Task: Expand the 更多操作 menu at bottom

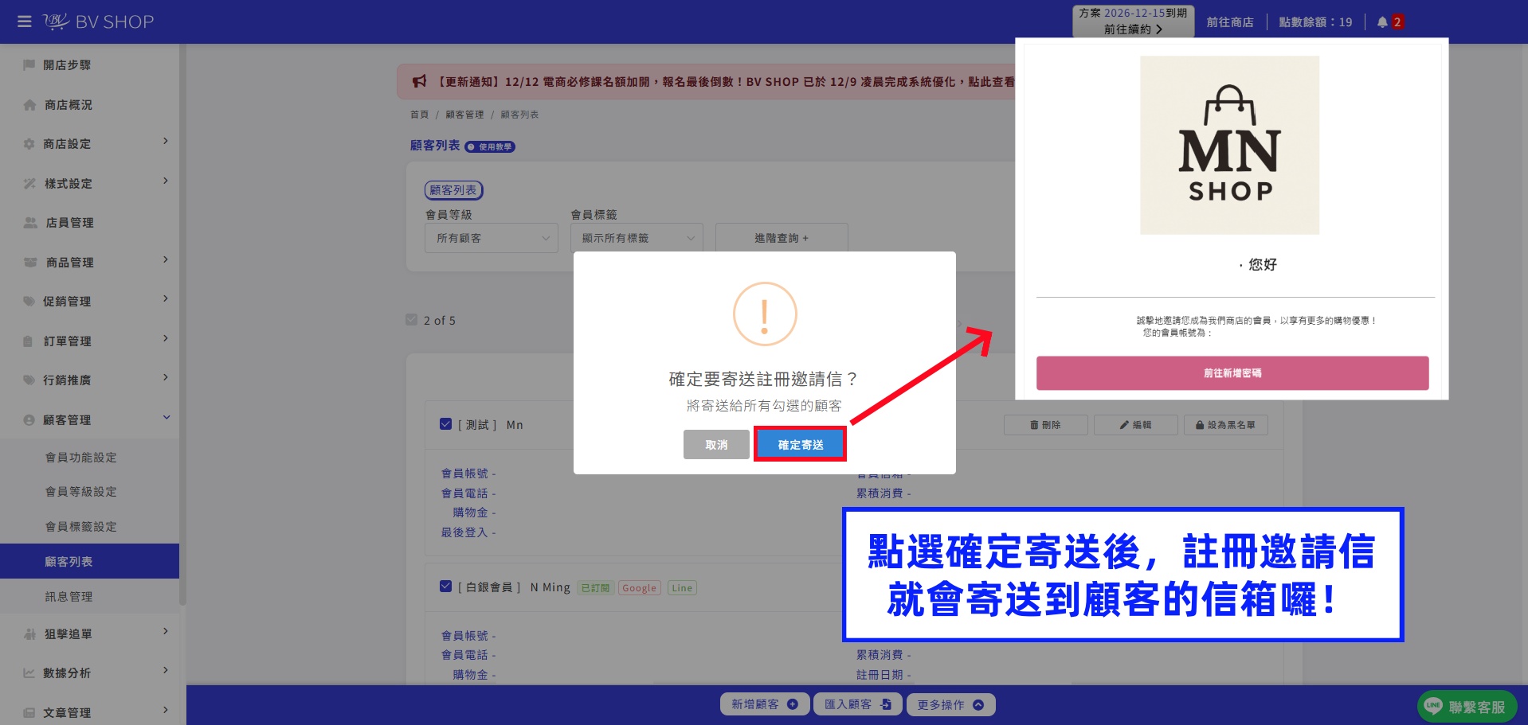Action: click(951, 704)
